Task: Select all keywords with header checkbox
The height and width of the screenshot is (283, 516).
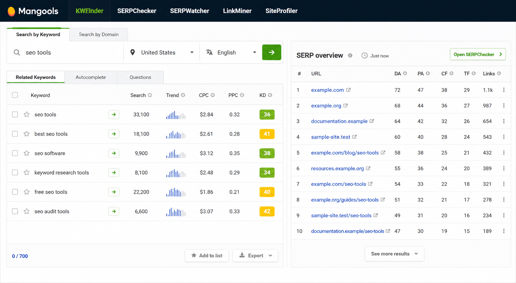Action: 15,95
